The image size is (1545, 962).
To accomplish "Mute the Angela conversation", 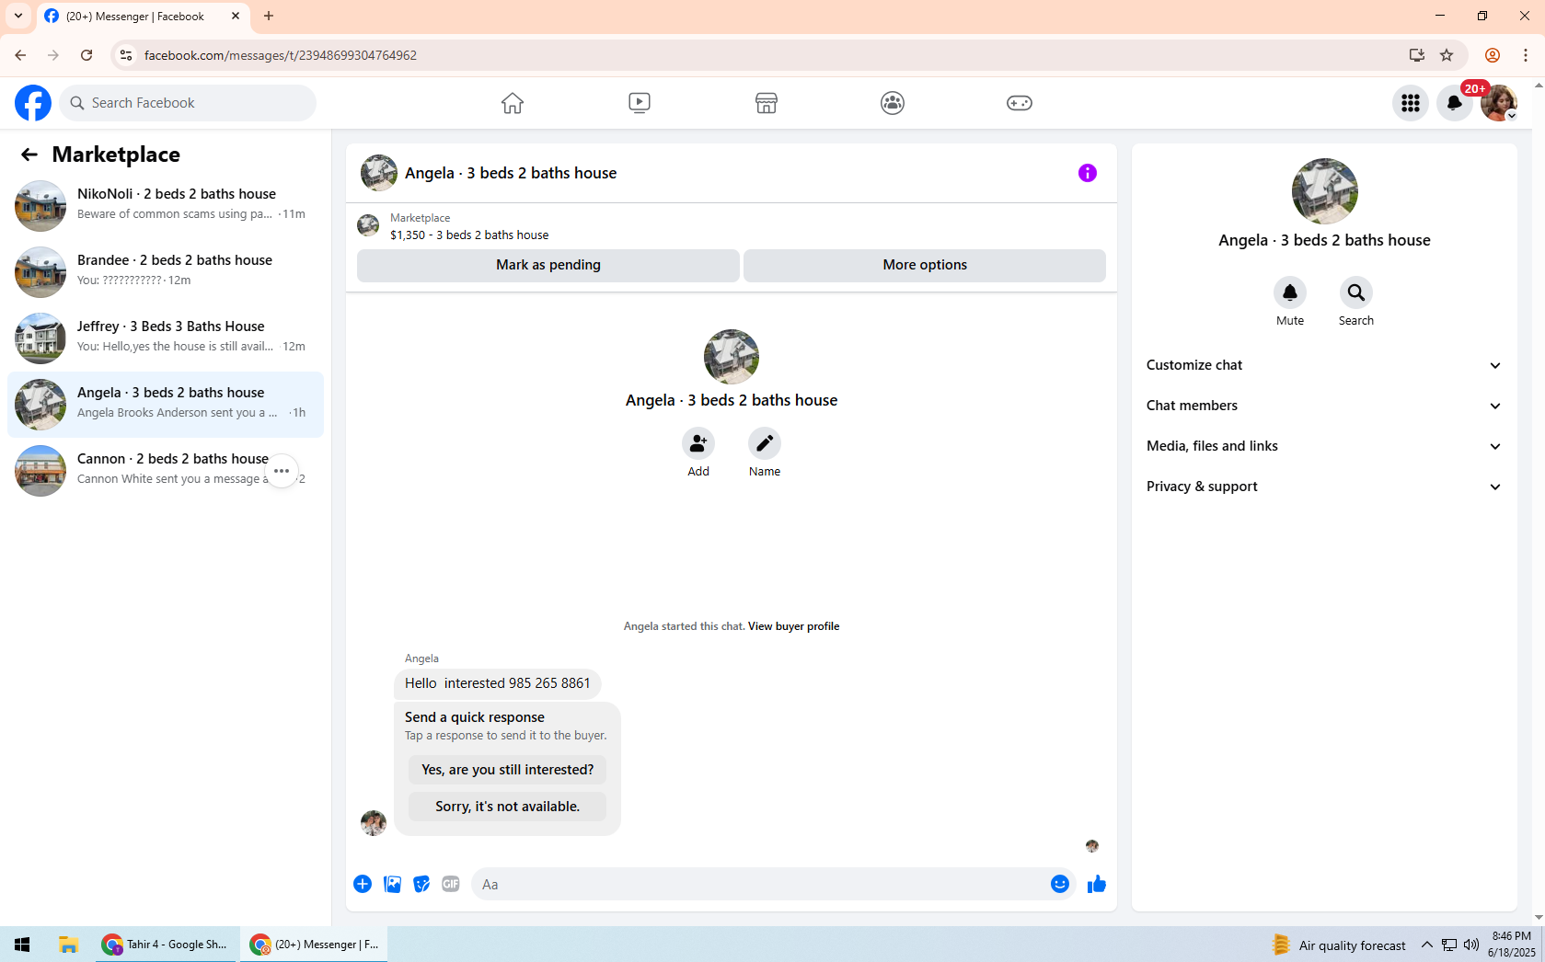I will (1290, 292).
